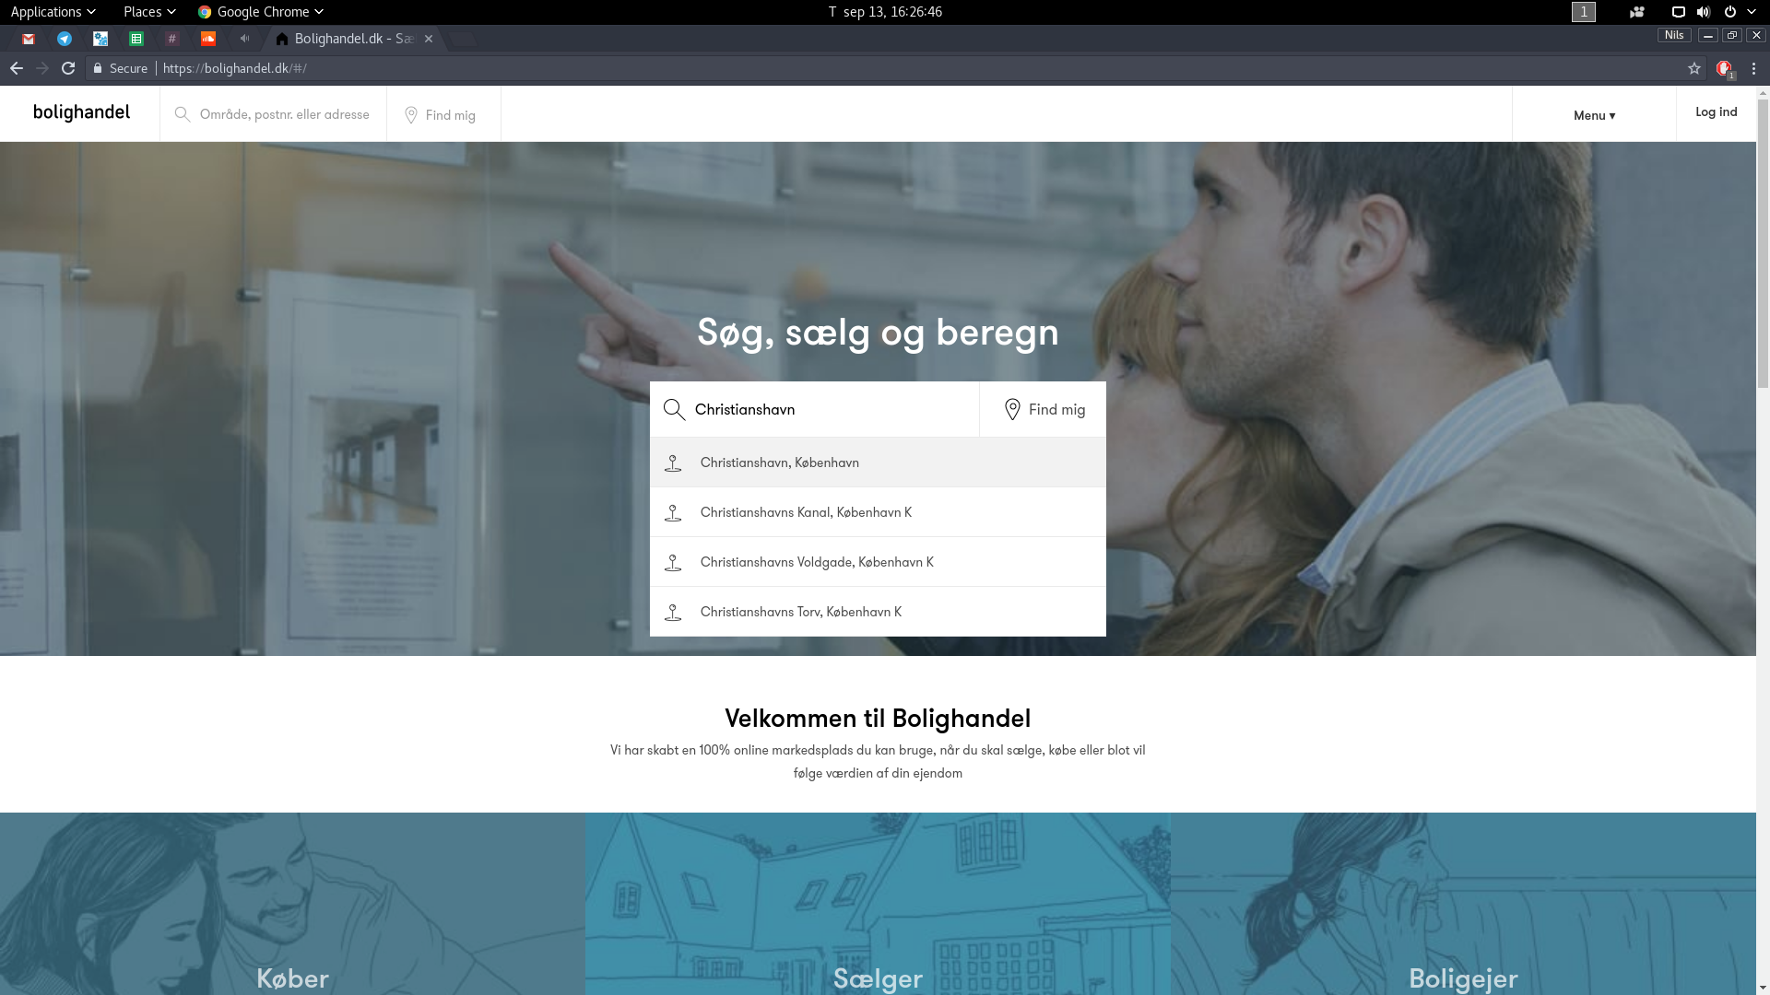The height and width of the screenshot is (995, 1770).
Task: Open the clock and calendar panel
Action: pos(885,11)
